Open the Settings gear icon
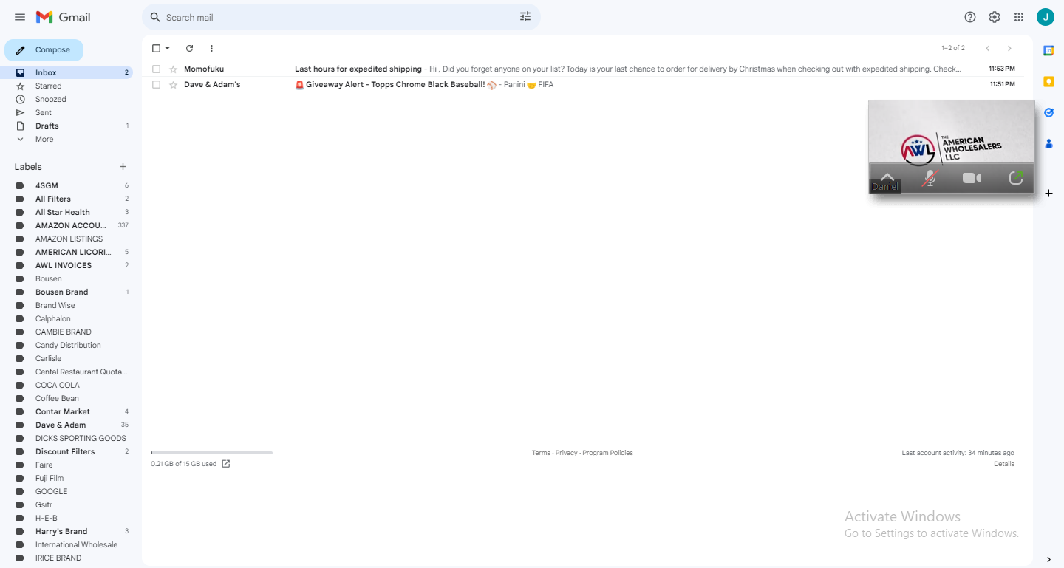 click(x=995, y=17)
